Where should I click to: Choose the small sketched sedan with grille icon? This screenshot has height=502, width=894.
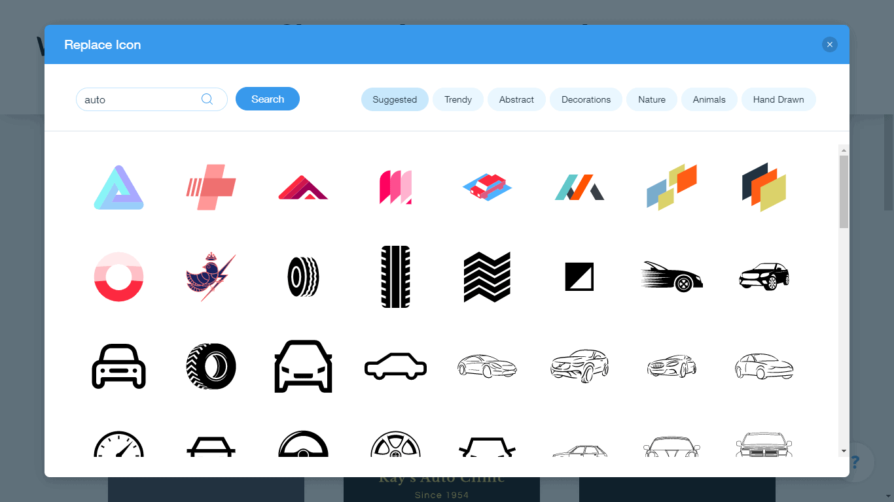coord(672,366)
